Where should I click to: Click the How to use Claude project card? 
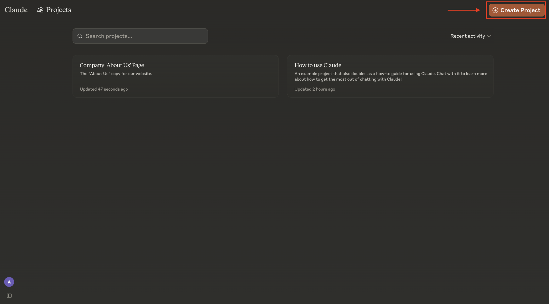tap(390, 76)
